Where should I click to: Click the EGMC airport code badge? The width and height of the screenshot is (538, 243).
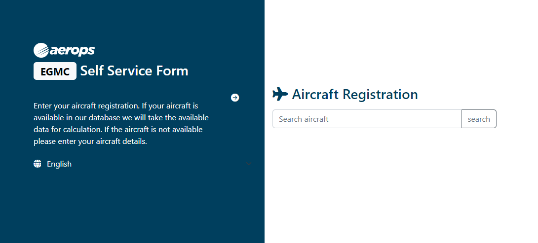(x=55, y=71)
